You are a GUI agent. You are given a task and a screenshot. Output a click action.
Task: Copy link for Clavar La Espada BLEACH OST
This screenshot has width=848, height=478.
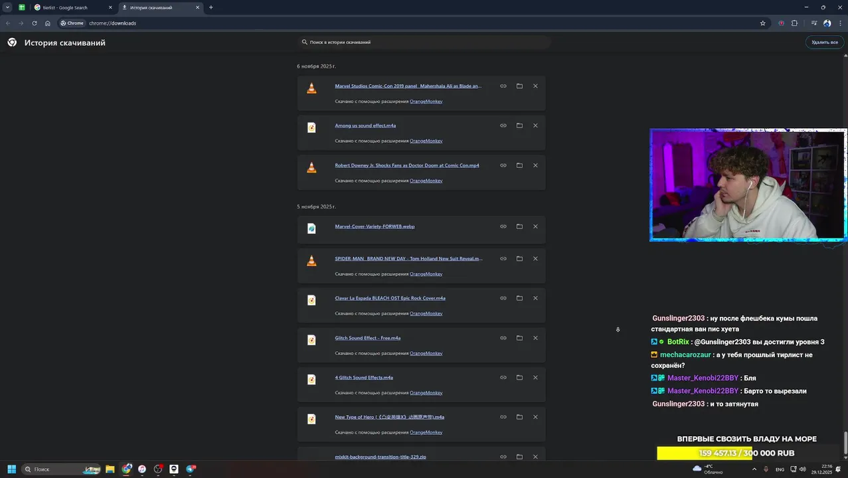tap(503, 298)
